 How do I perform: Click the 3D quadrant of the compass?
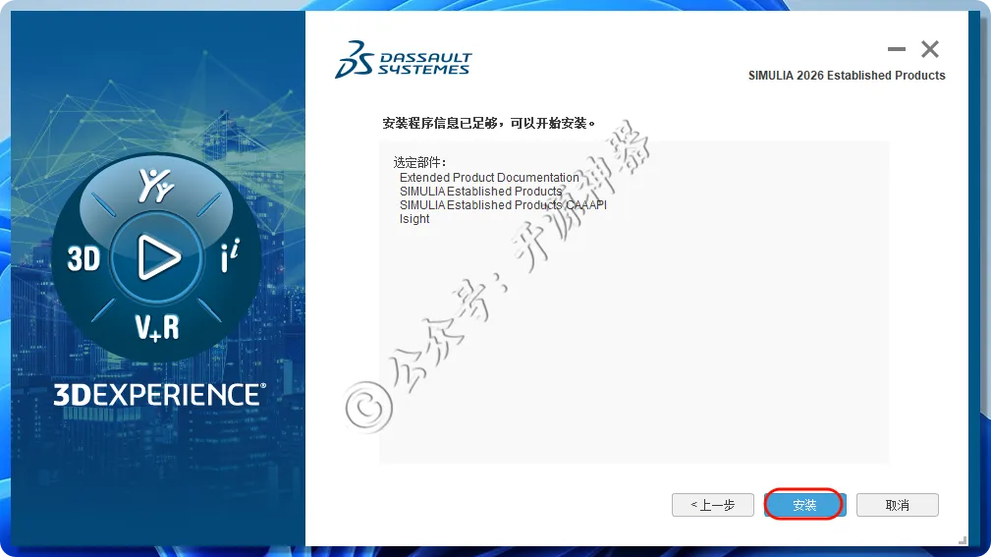coord(83,258)
